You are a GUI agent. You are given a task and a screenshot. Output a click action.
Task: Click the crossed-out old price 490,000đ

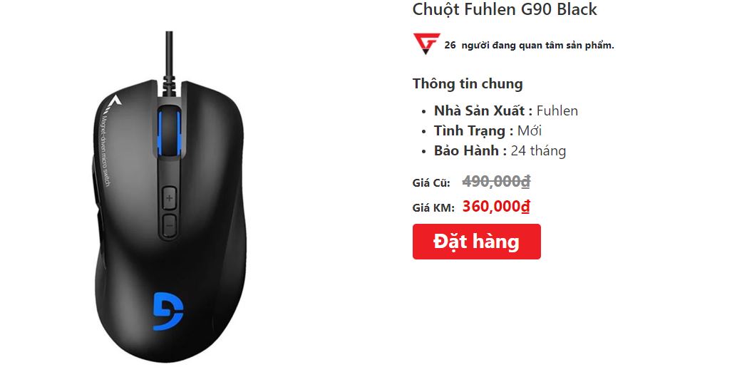[496, 182]
